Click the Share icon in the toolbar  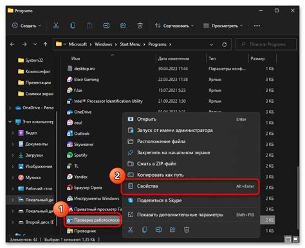[x=123, y=26]
